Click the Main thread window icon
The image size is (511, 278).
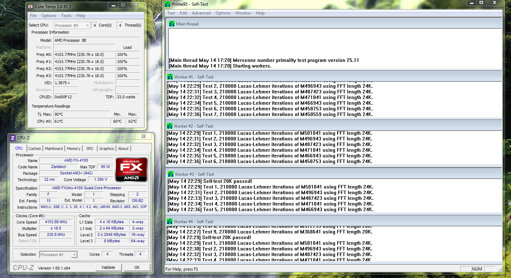pos(171,24)
